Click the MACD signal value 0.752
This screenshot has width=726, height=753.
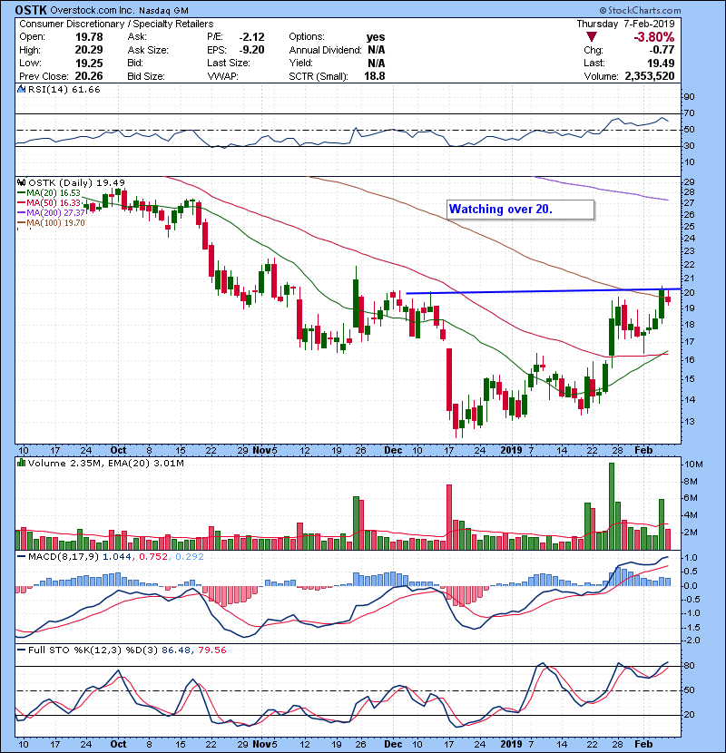pyautogui.click(x=153, y=557)
